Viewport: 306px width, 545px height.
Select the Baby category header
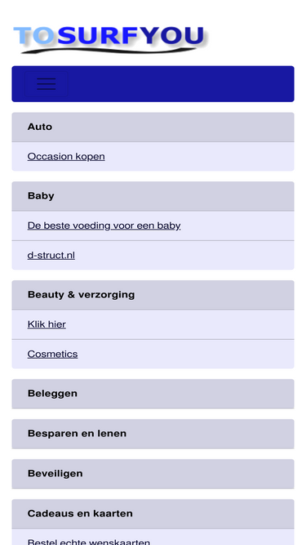[x=153, y=196]
